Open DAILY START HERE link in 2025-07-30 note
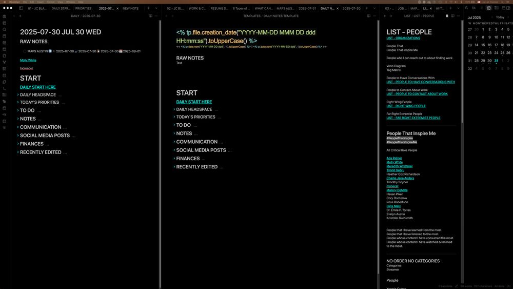The width and height of the screenshot is (513, 289). click(x=37, y=87)
